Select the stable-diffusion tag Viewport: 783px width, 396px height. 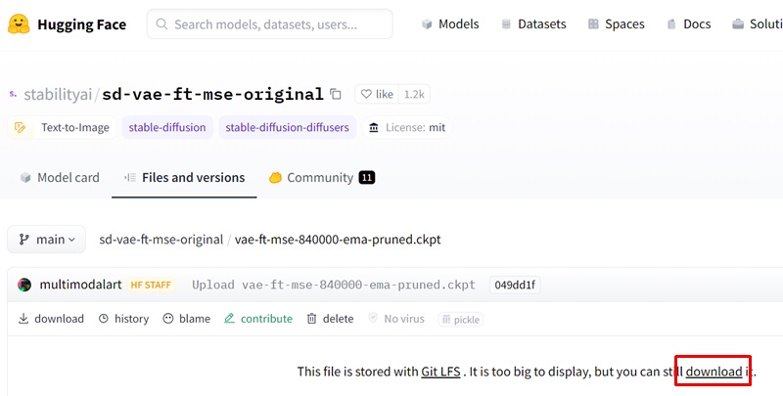[x=167, y=128]
